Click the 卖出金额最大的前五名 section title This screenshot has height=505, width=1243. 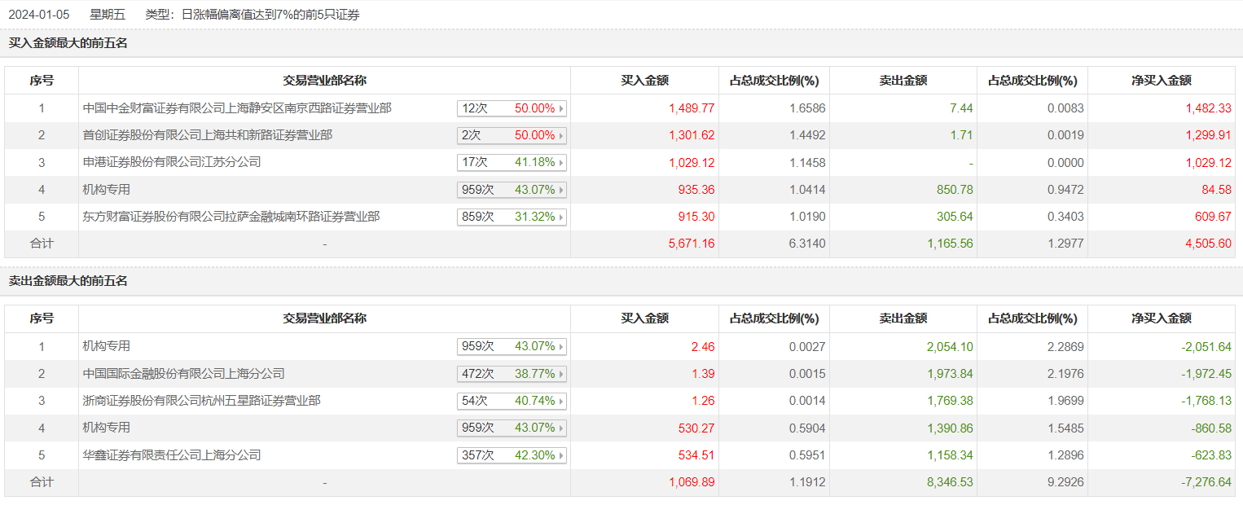[x=68, y=281]
